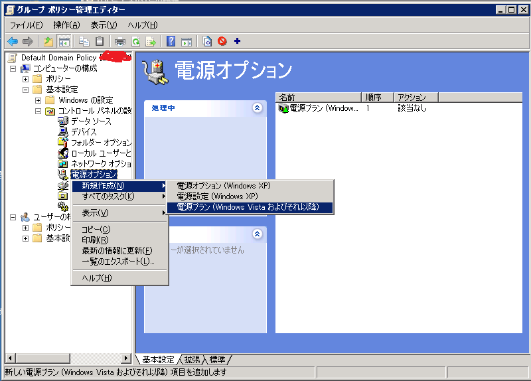This screenshot has width=531, height=381.
Task: Switch to the 基本設定 bottom tab
Action: (x=158, y=359)
